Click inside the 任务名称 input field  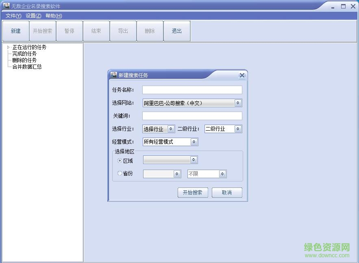(x=192, y=90)
